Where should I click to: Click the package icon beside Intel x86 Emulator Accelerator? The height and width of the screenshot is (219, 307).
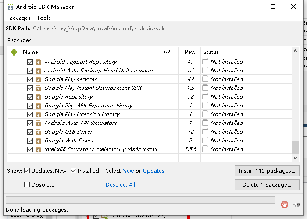38,150
